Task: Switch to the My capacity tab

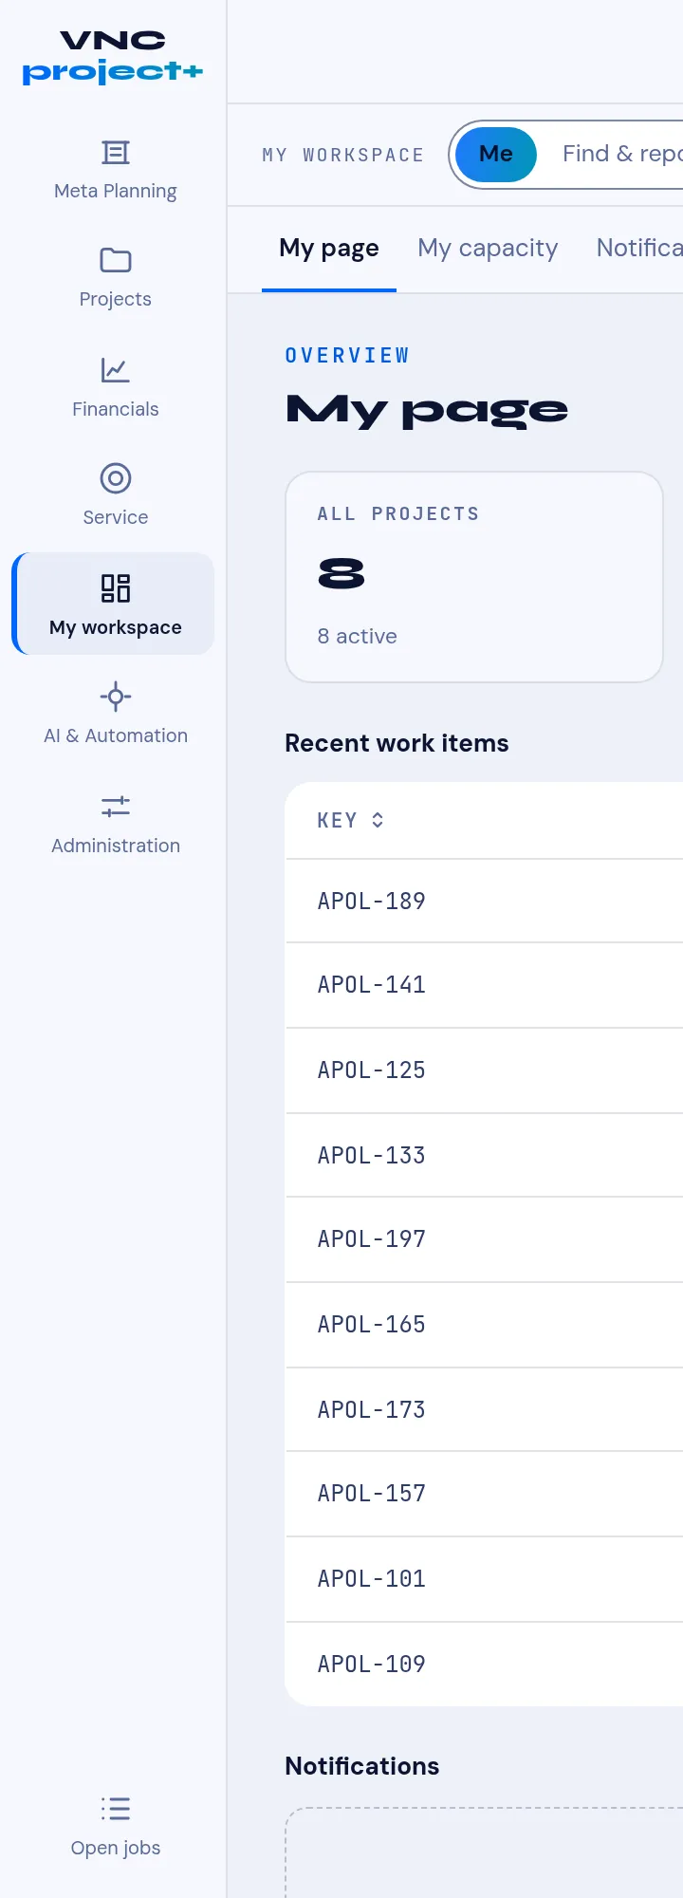Action: 488,248
